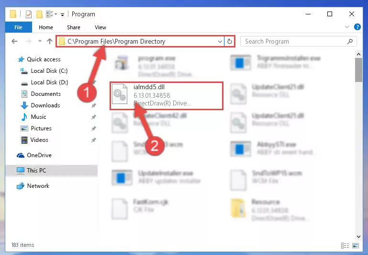Click the ialmdd5.dll gear file icon
Image resolution: width=368 pixels, height=255 pixels.
coord(120,95)
